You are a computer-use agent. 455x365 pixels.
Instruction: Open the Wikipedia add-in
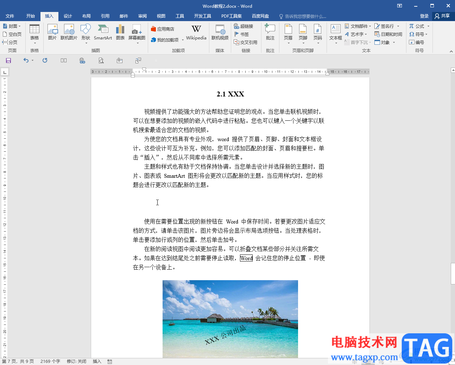click(196, 32)
